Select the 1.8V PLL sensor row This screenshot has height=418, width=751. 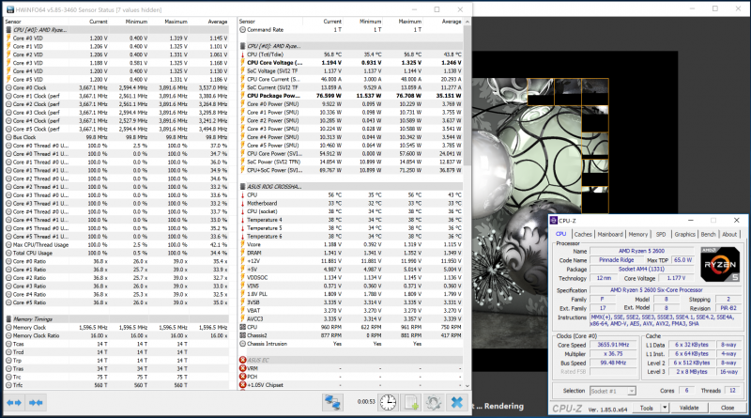[x=351, y=294]
